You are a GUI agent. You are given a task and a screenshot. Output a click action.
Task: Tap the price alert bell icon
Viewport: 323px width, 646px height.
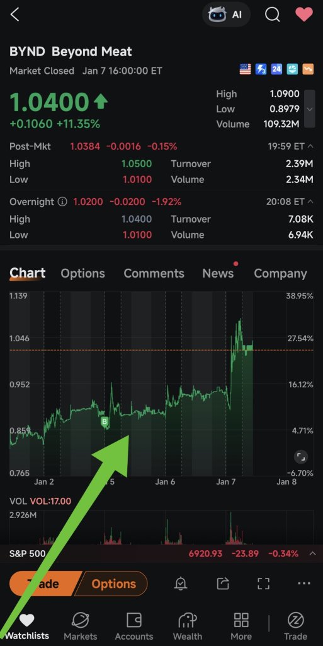(x=181, y=584)
